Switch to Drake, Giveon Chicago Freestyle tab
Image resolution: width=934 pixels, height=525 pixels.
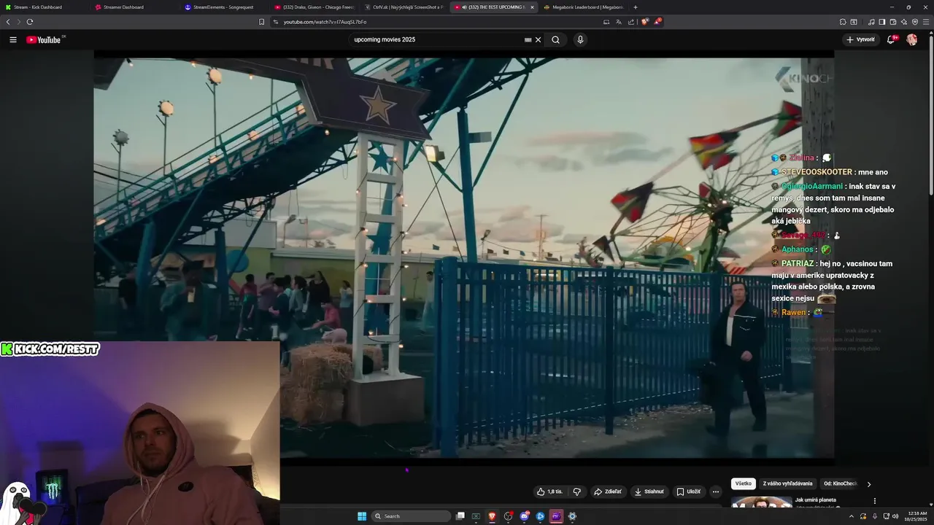click(314, 7)
